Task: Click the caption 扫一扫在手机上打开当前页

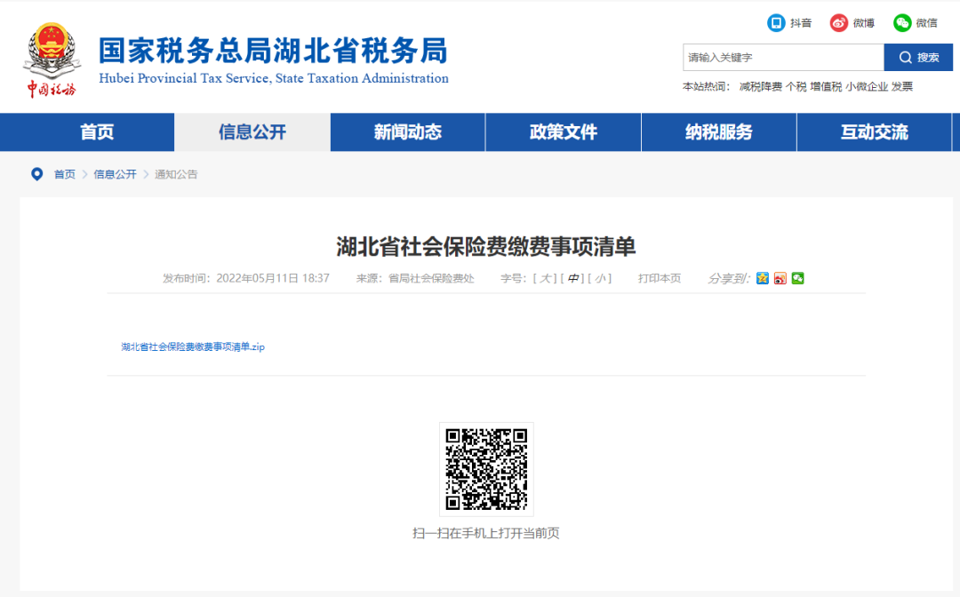Action: coord(486,533)
